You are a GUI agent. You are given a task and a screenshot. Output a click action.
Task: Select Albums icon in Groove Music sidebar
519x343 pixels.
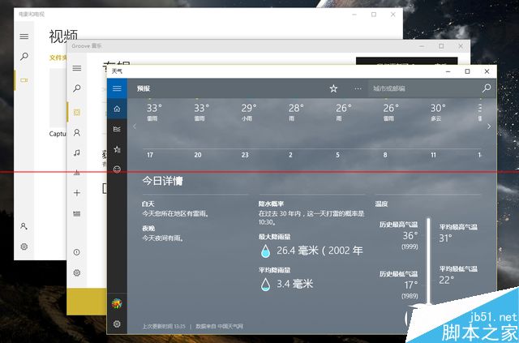coord(77,113)
